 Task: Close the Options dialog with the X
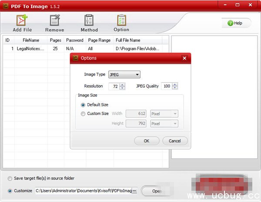click(x=184, y=58)
